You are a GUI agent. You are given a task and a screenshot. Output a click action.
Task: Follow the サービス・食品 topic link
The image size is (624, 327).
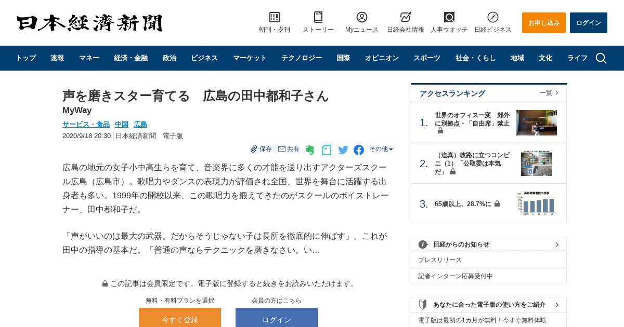point(86,124)
